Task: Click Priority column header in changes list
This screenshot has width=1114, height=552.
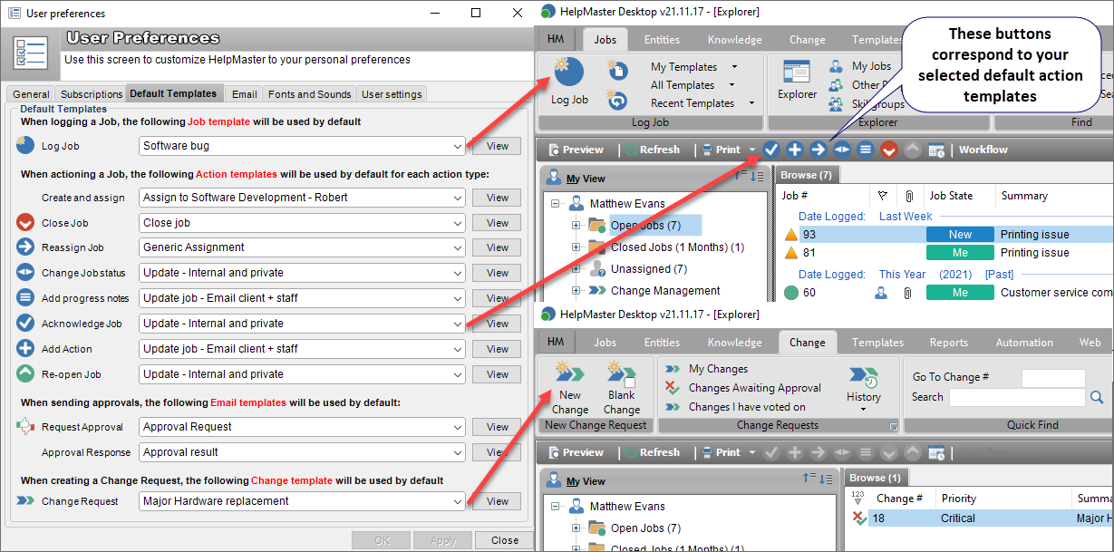Action: pyautogui.click(x=958, y=499)
